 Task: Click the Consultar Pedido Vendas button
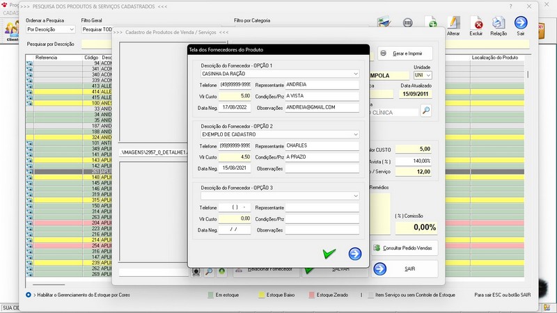point(405,248)
